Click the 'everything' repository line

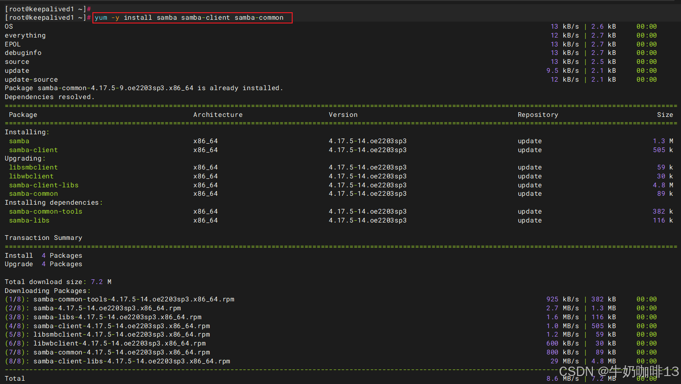25,36
